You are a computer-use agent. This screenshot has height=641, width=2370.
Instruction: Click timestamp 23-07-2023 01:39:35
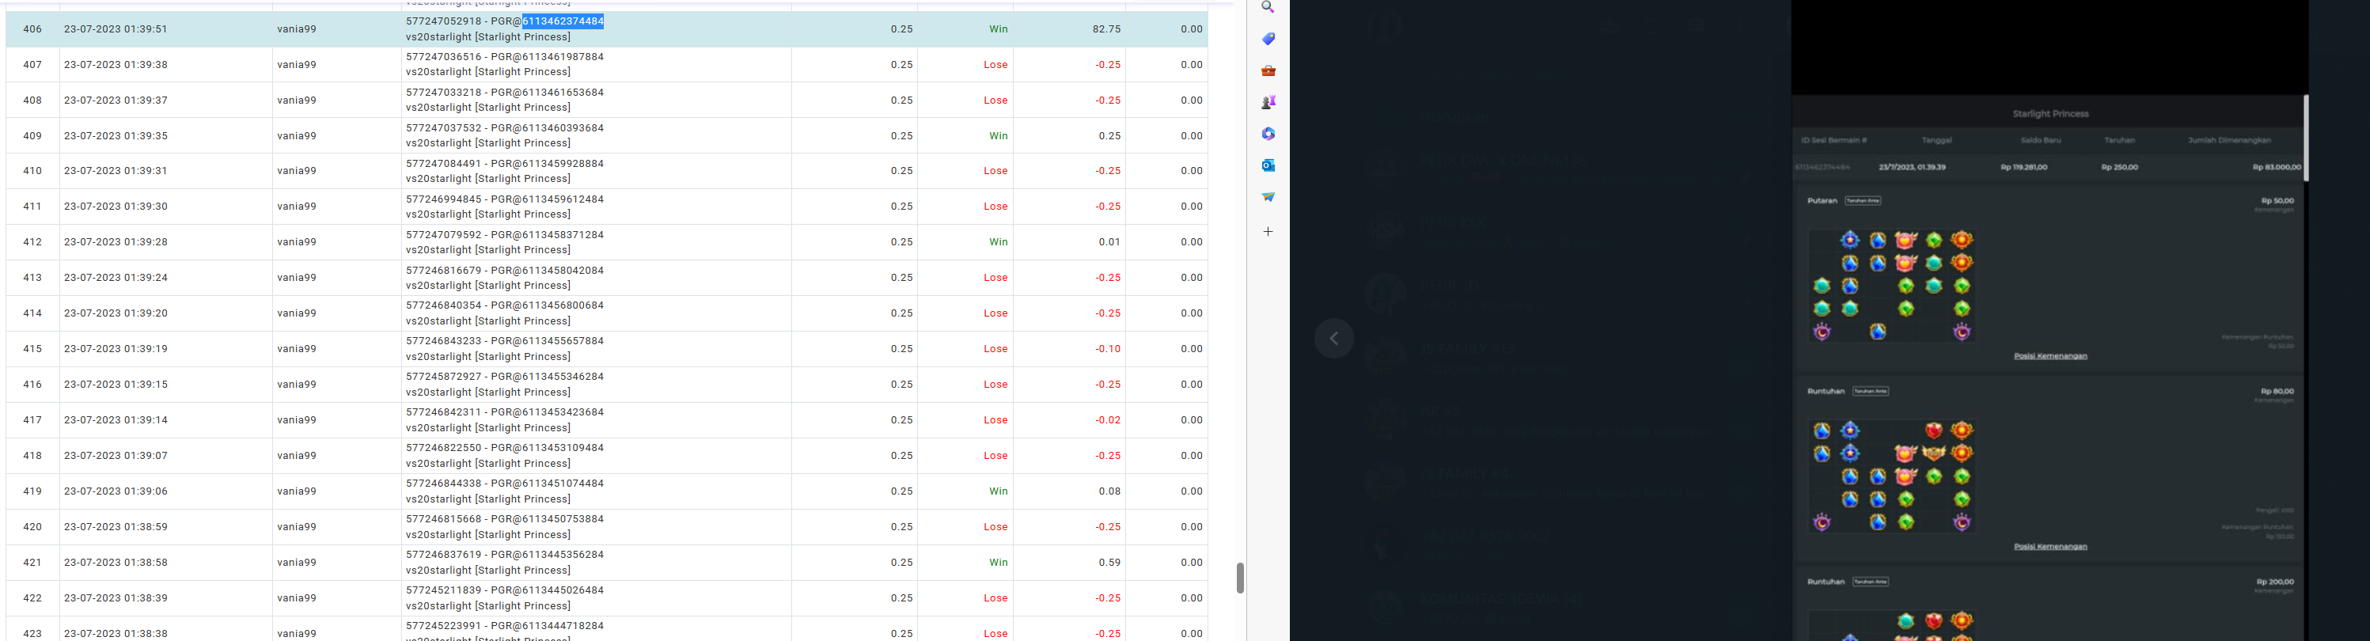116,136
